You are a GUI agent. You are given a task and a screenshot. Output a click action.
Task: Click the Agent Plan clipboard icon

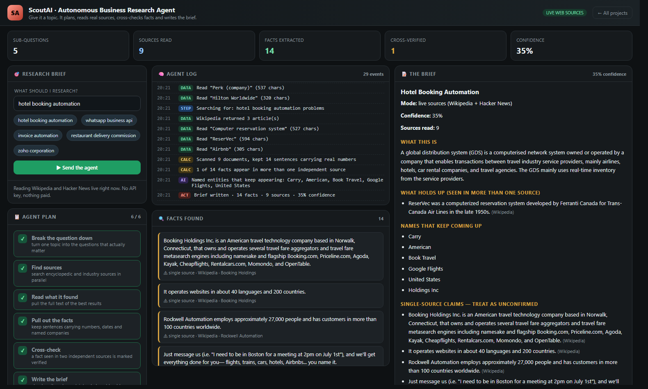coord(17,217)
